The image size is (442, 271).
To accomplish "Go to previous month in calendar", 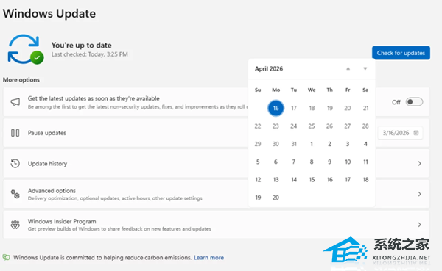I will point(348,68).
